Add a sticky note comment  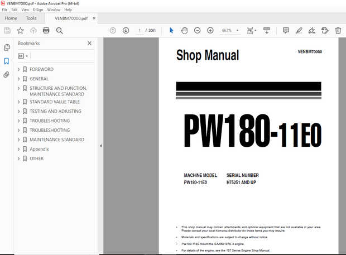point(286,31)
